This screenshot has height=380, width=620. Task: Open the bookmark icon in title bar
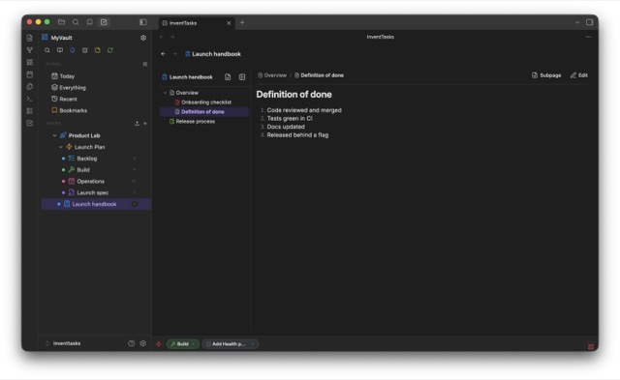90,22
